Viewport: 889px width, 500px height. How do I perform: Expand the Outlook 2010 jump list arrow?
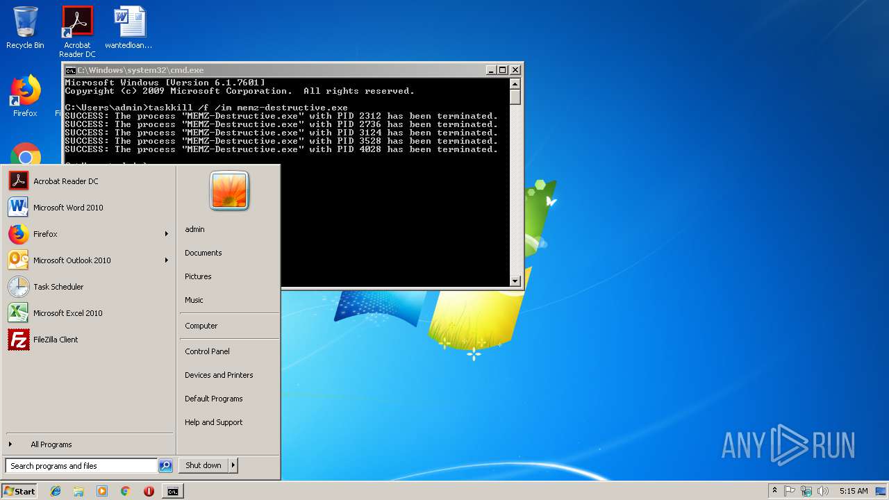(167, 260)
